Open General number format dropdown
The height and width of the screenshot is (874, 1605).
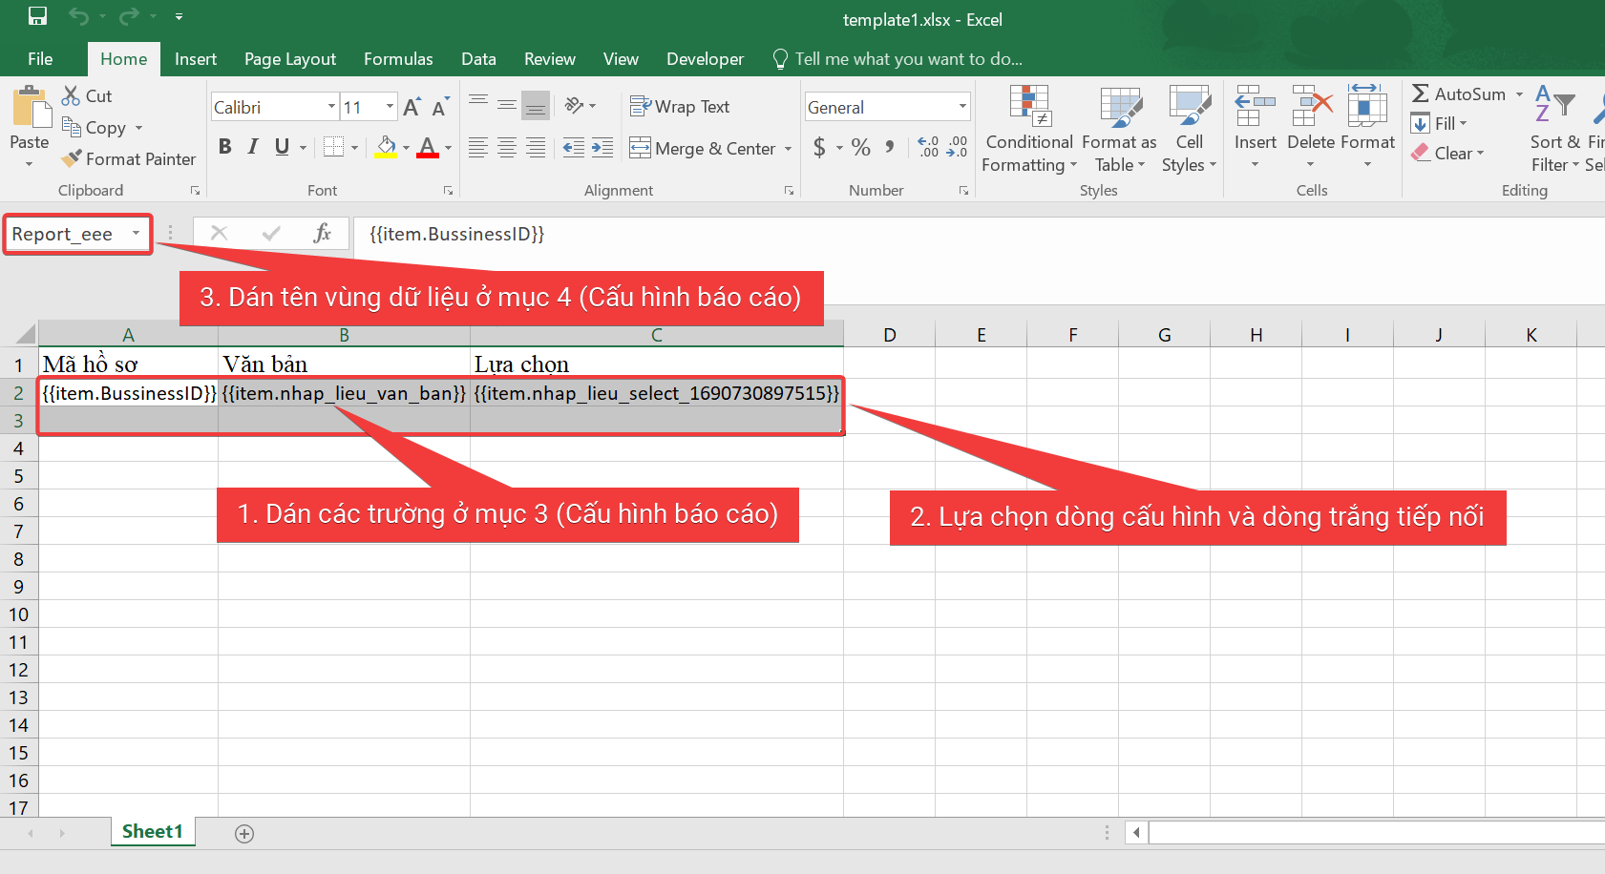[962, 107]
